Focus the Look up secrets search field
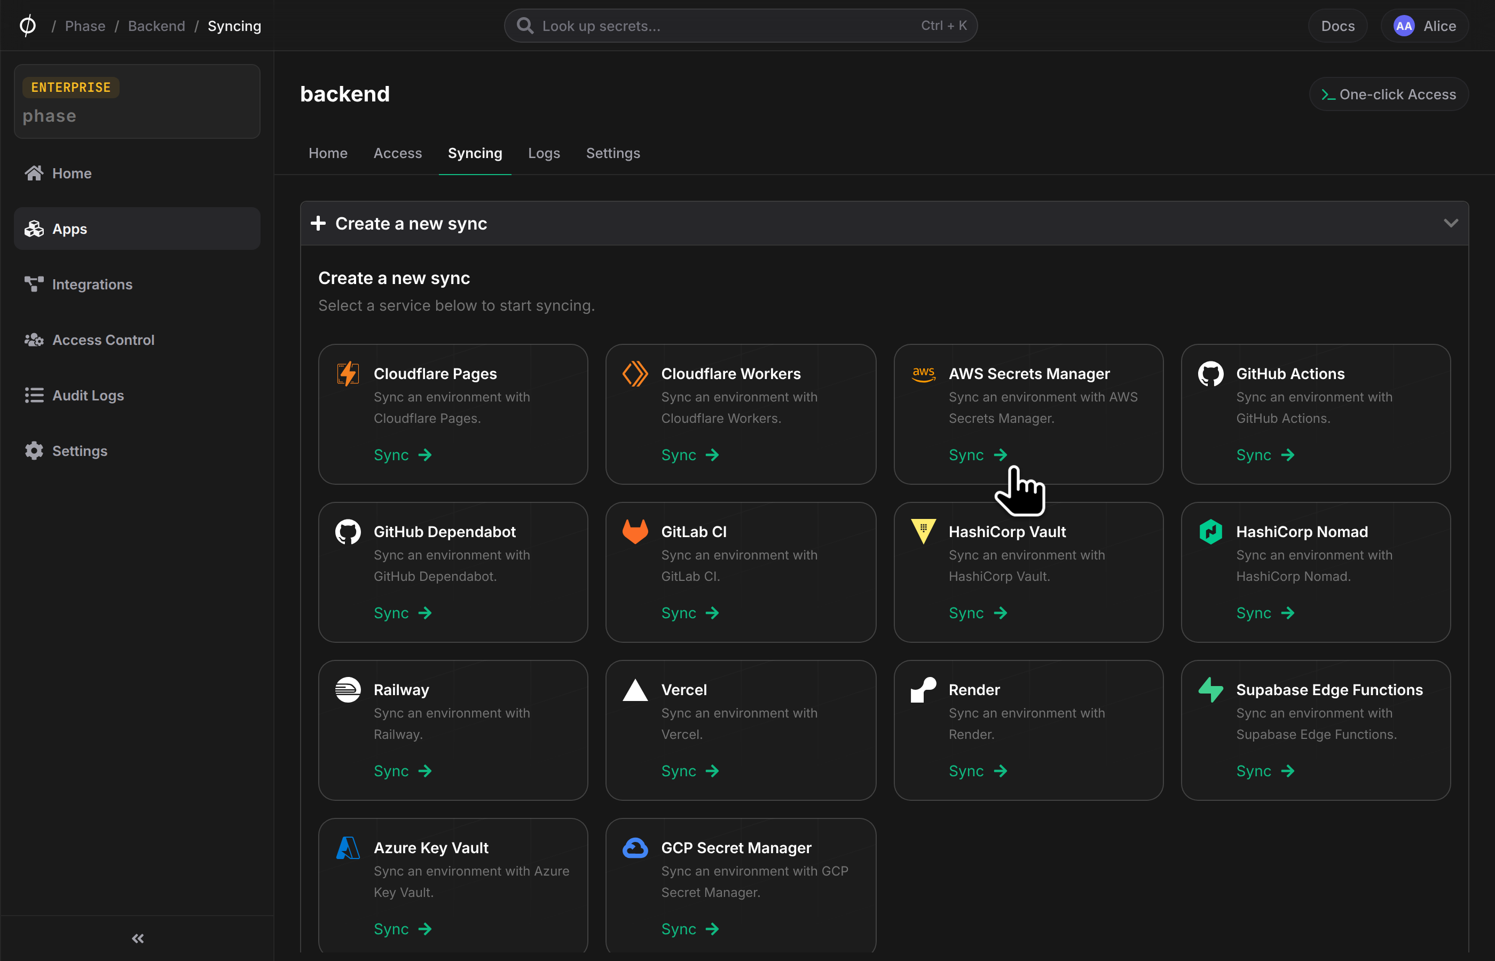This screenshot has height=961, width=1495. click(741, 26)
